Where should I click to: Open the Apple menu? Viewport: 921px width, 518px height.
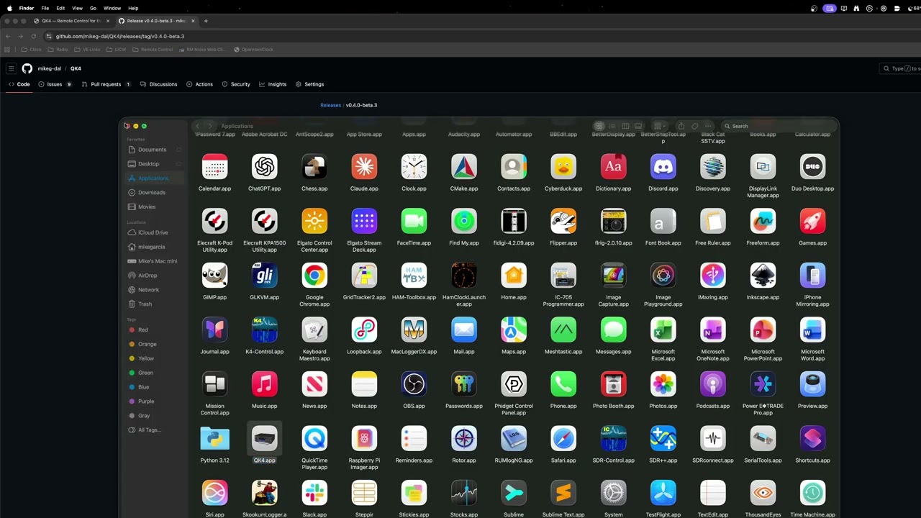(x=9, y=8)
